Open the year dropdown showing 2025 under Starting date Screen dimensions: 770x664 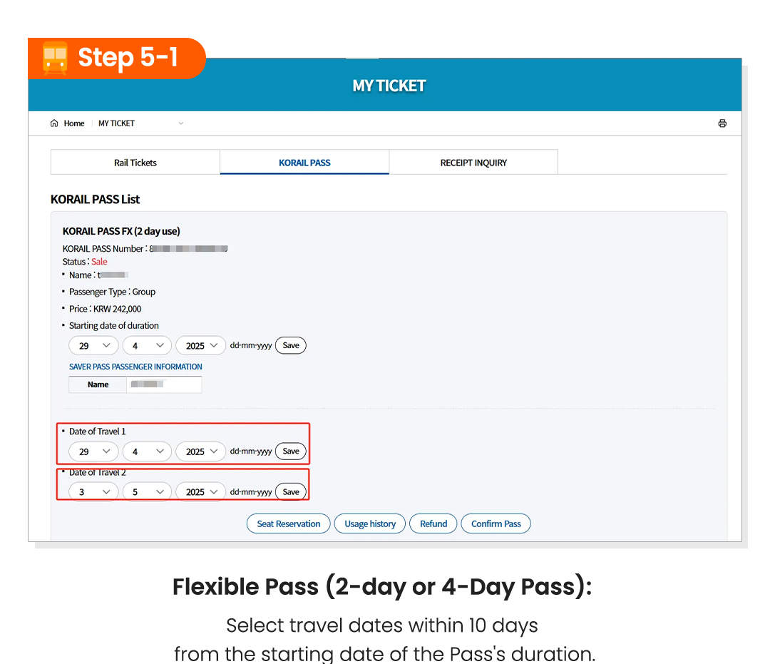coord(200,345)
